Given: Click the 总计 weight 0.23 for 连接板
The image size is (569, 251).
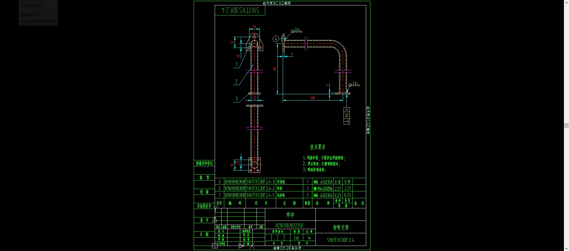Looking at the screenshot, I should click(347, 195).
